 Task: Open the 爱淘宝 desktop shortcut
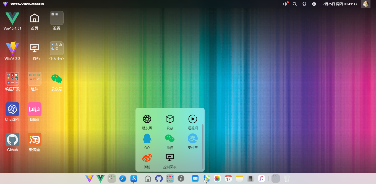coord(35,140)
